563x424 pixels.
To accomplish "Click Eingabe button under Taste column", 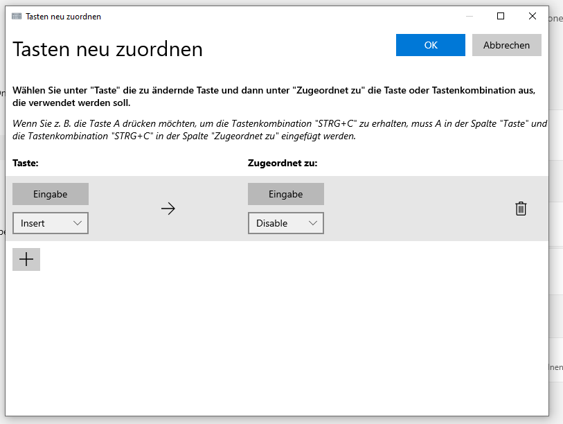I will pyautogui.click(x=51, y=194).
